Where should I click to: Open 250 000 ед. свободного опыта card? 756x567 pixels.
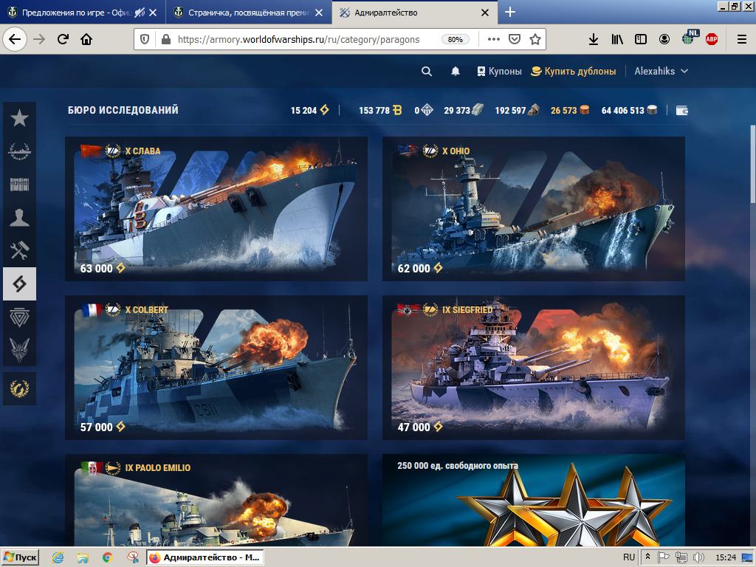point(533,500)
